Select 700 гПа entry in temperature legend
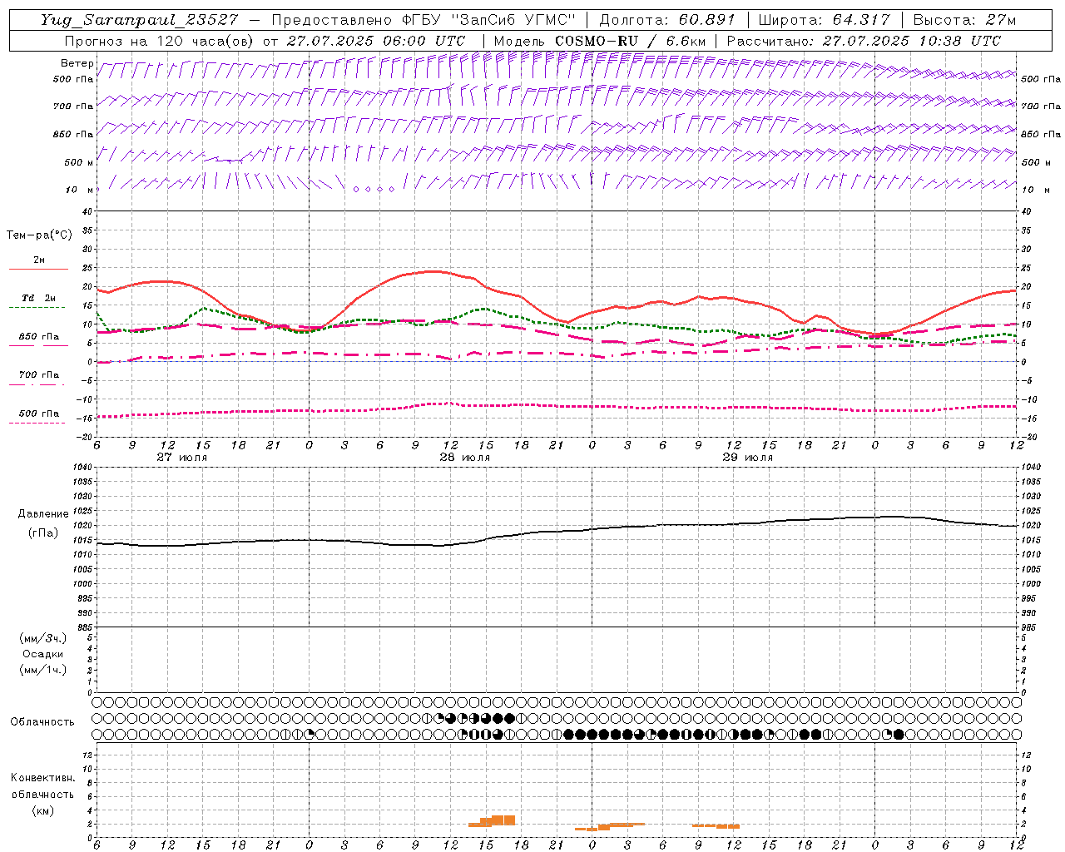Image resolution: width=1065 pixels, height=852 pixels. pos(38,375)
